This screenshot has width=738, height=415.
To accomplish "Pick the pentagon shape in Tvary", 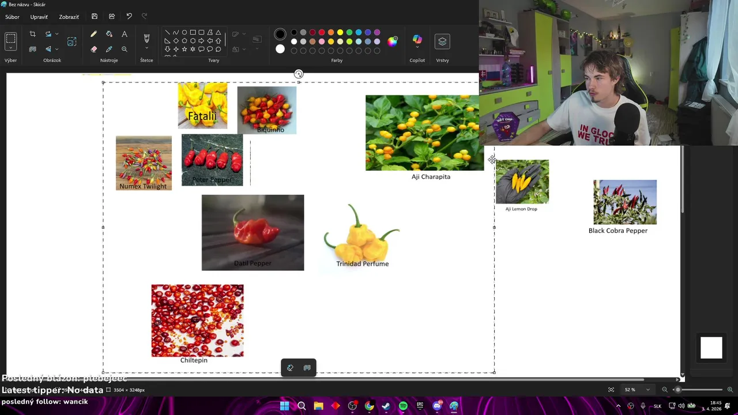I will click(x=184, y=41).
